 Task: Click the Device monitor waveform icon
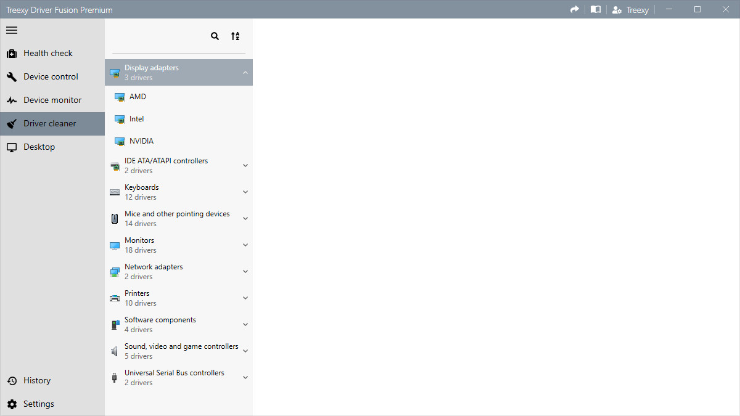pos(12,100)
